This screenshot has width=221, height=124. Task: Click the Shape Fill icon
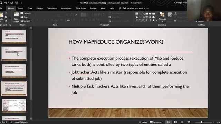pos(175,13)
